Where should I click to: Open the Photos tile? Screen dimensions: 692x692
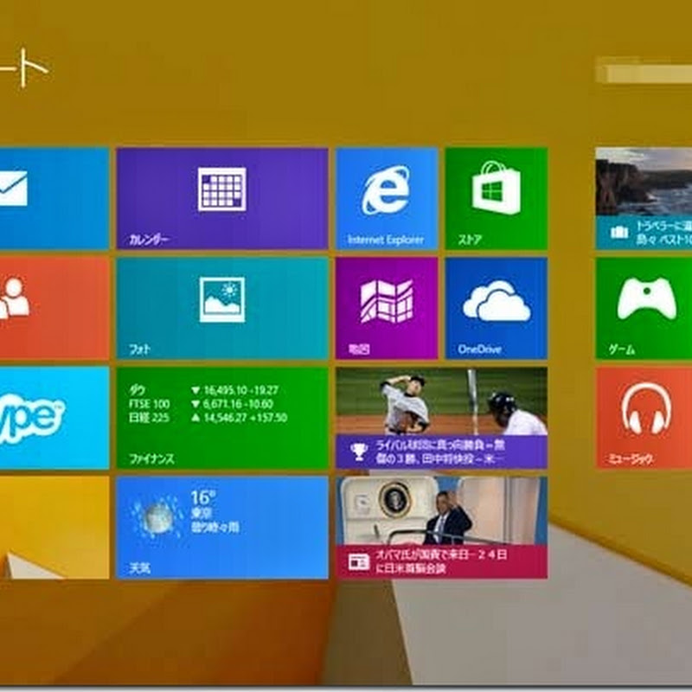click(x=222, y=309)
